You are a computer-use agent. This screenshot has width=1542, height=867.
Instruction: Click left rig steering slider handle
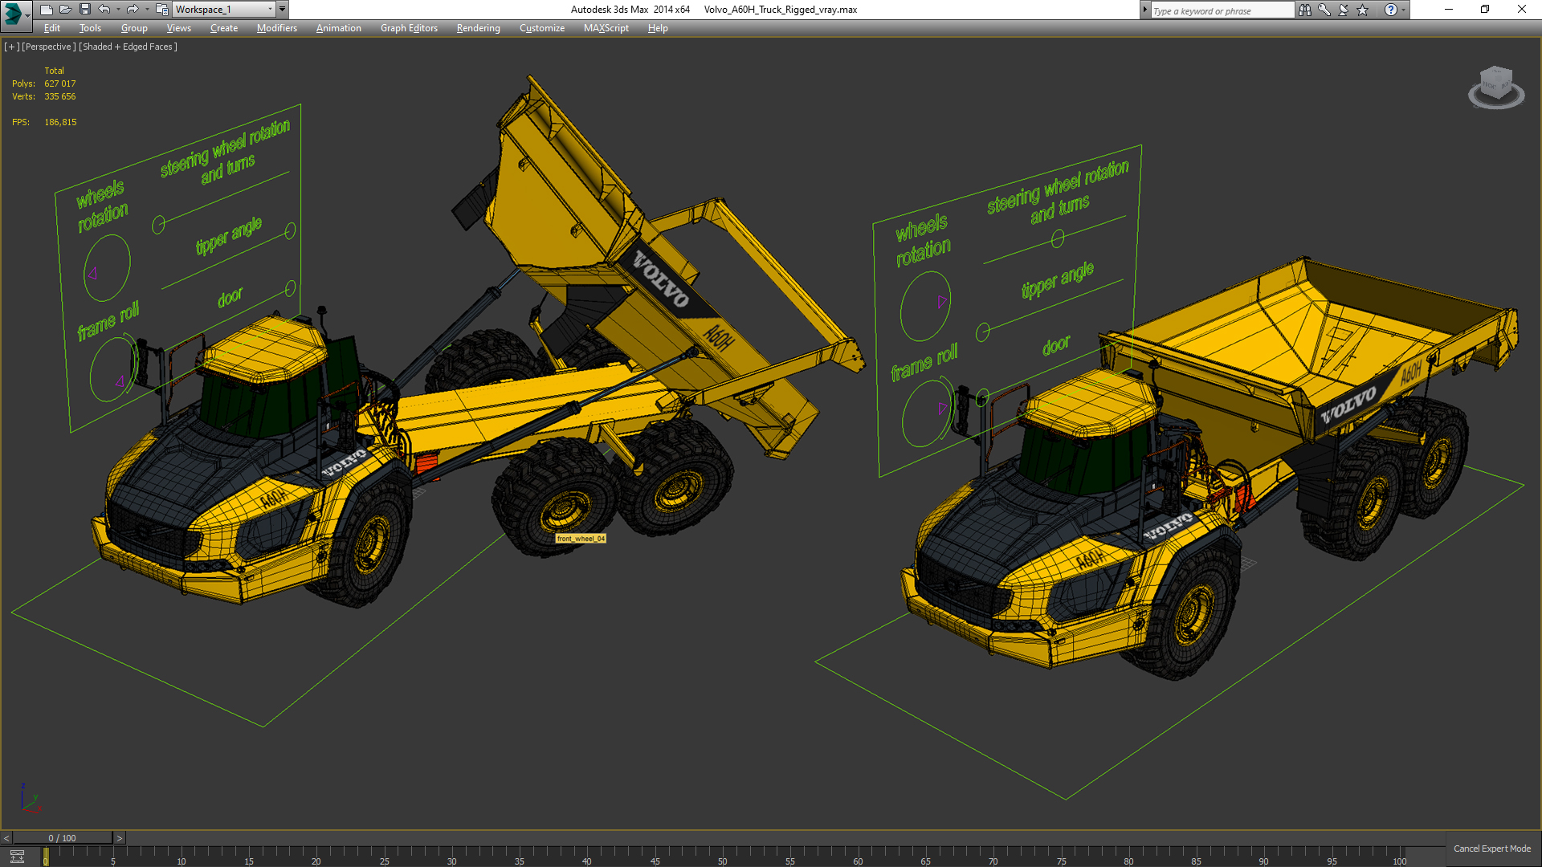158,225
